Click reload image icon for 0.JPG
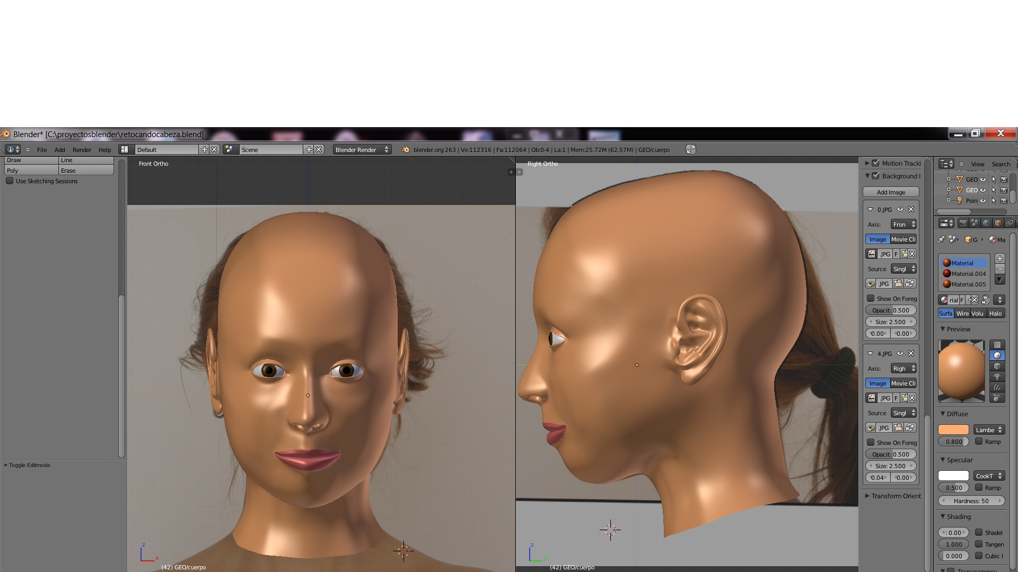The width and height of the screenshot is (1018, 572). [910, 283]
